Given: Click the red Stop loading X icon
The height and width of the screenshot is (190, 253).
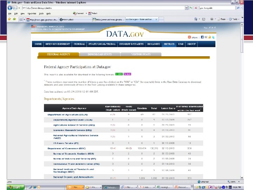Looking at the screenshot, I should 196,8.
